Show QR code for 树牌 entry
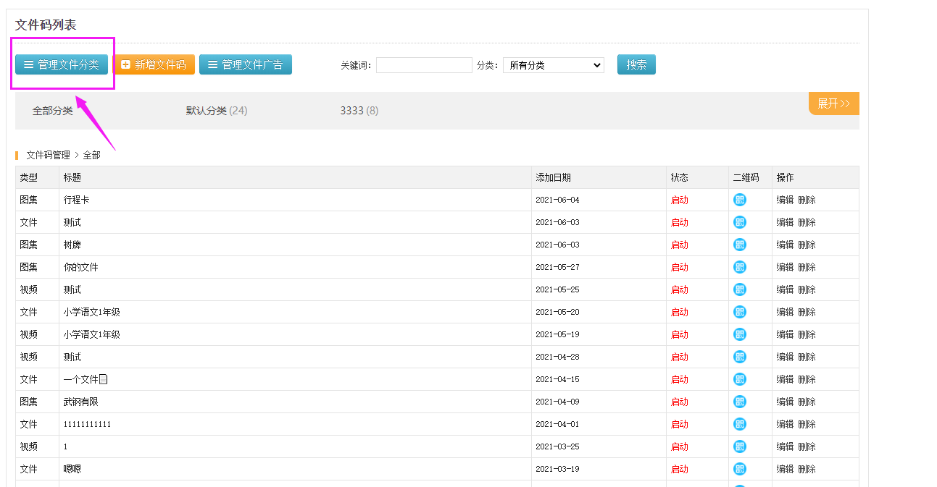 click(x=739, y=245)
